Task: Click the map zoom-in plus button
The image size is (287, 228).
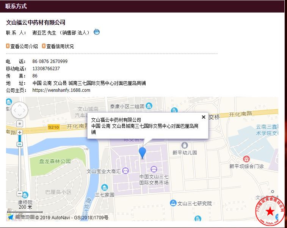Action: pos(20,132)
